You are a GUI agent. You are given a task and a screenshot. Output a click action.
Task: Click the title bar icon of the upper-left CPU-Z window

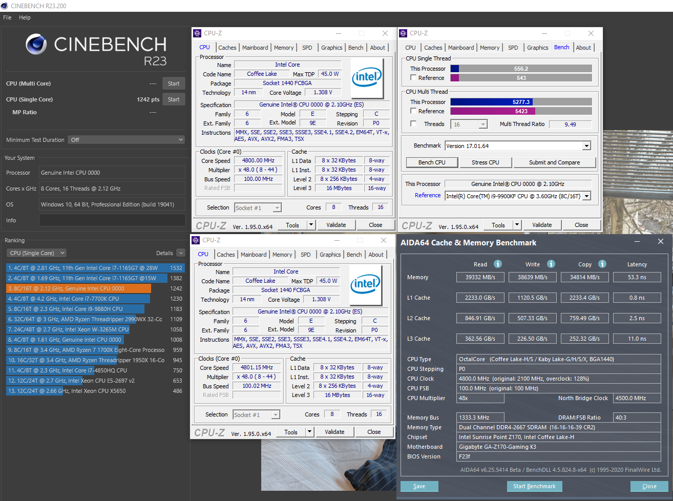pyautogui.click(x=197, y=33)
